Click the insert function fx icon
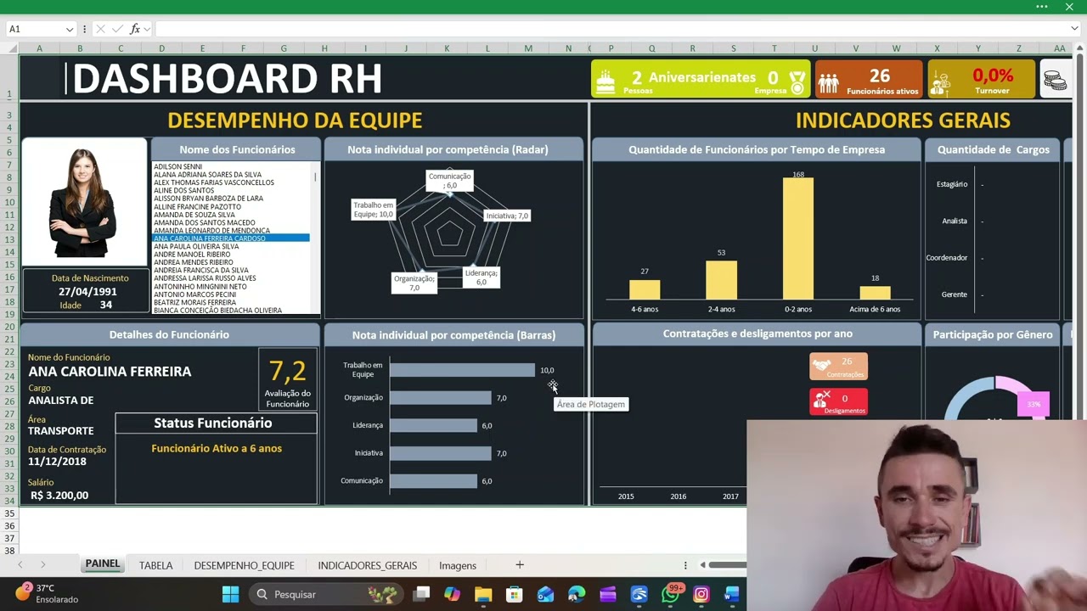The width and height of the screenshot is (1087, 611). pos(135,29)
